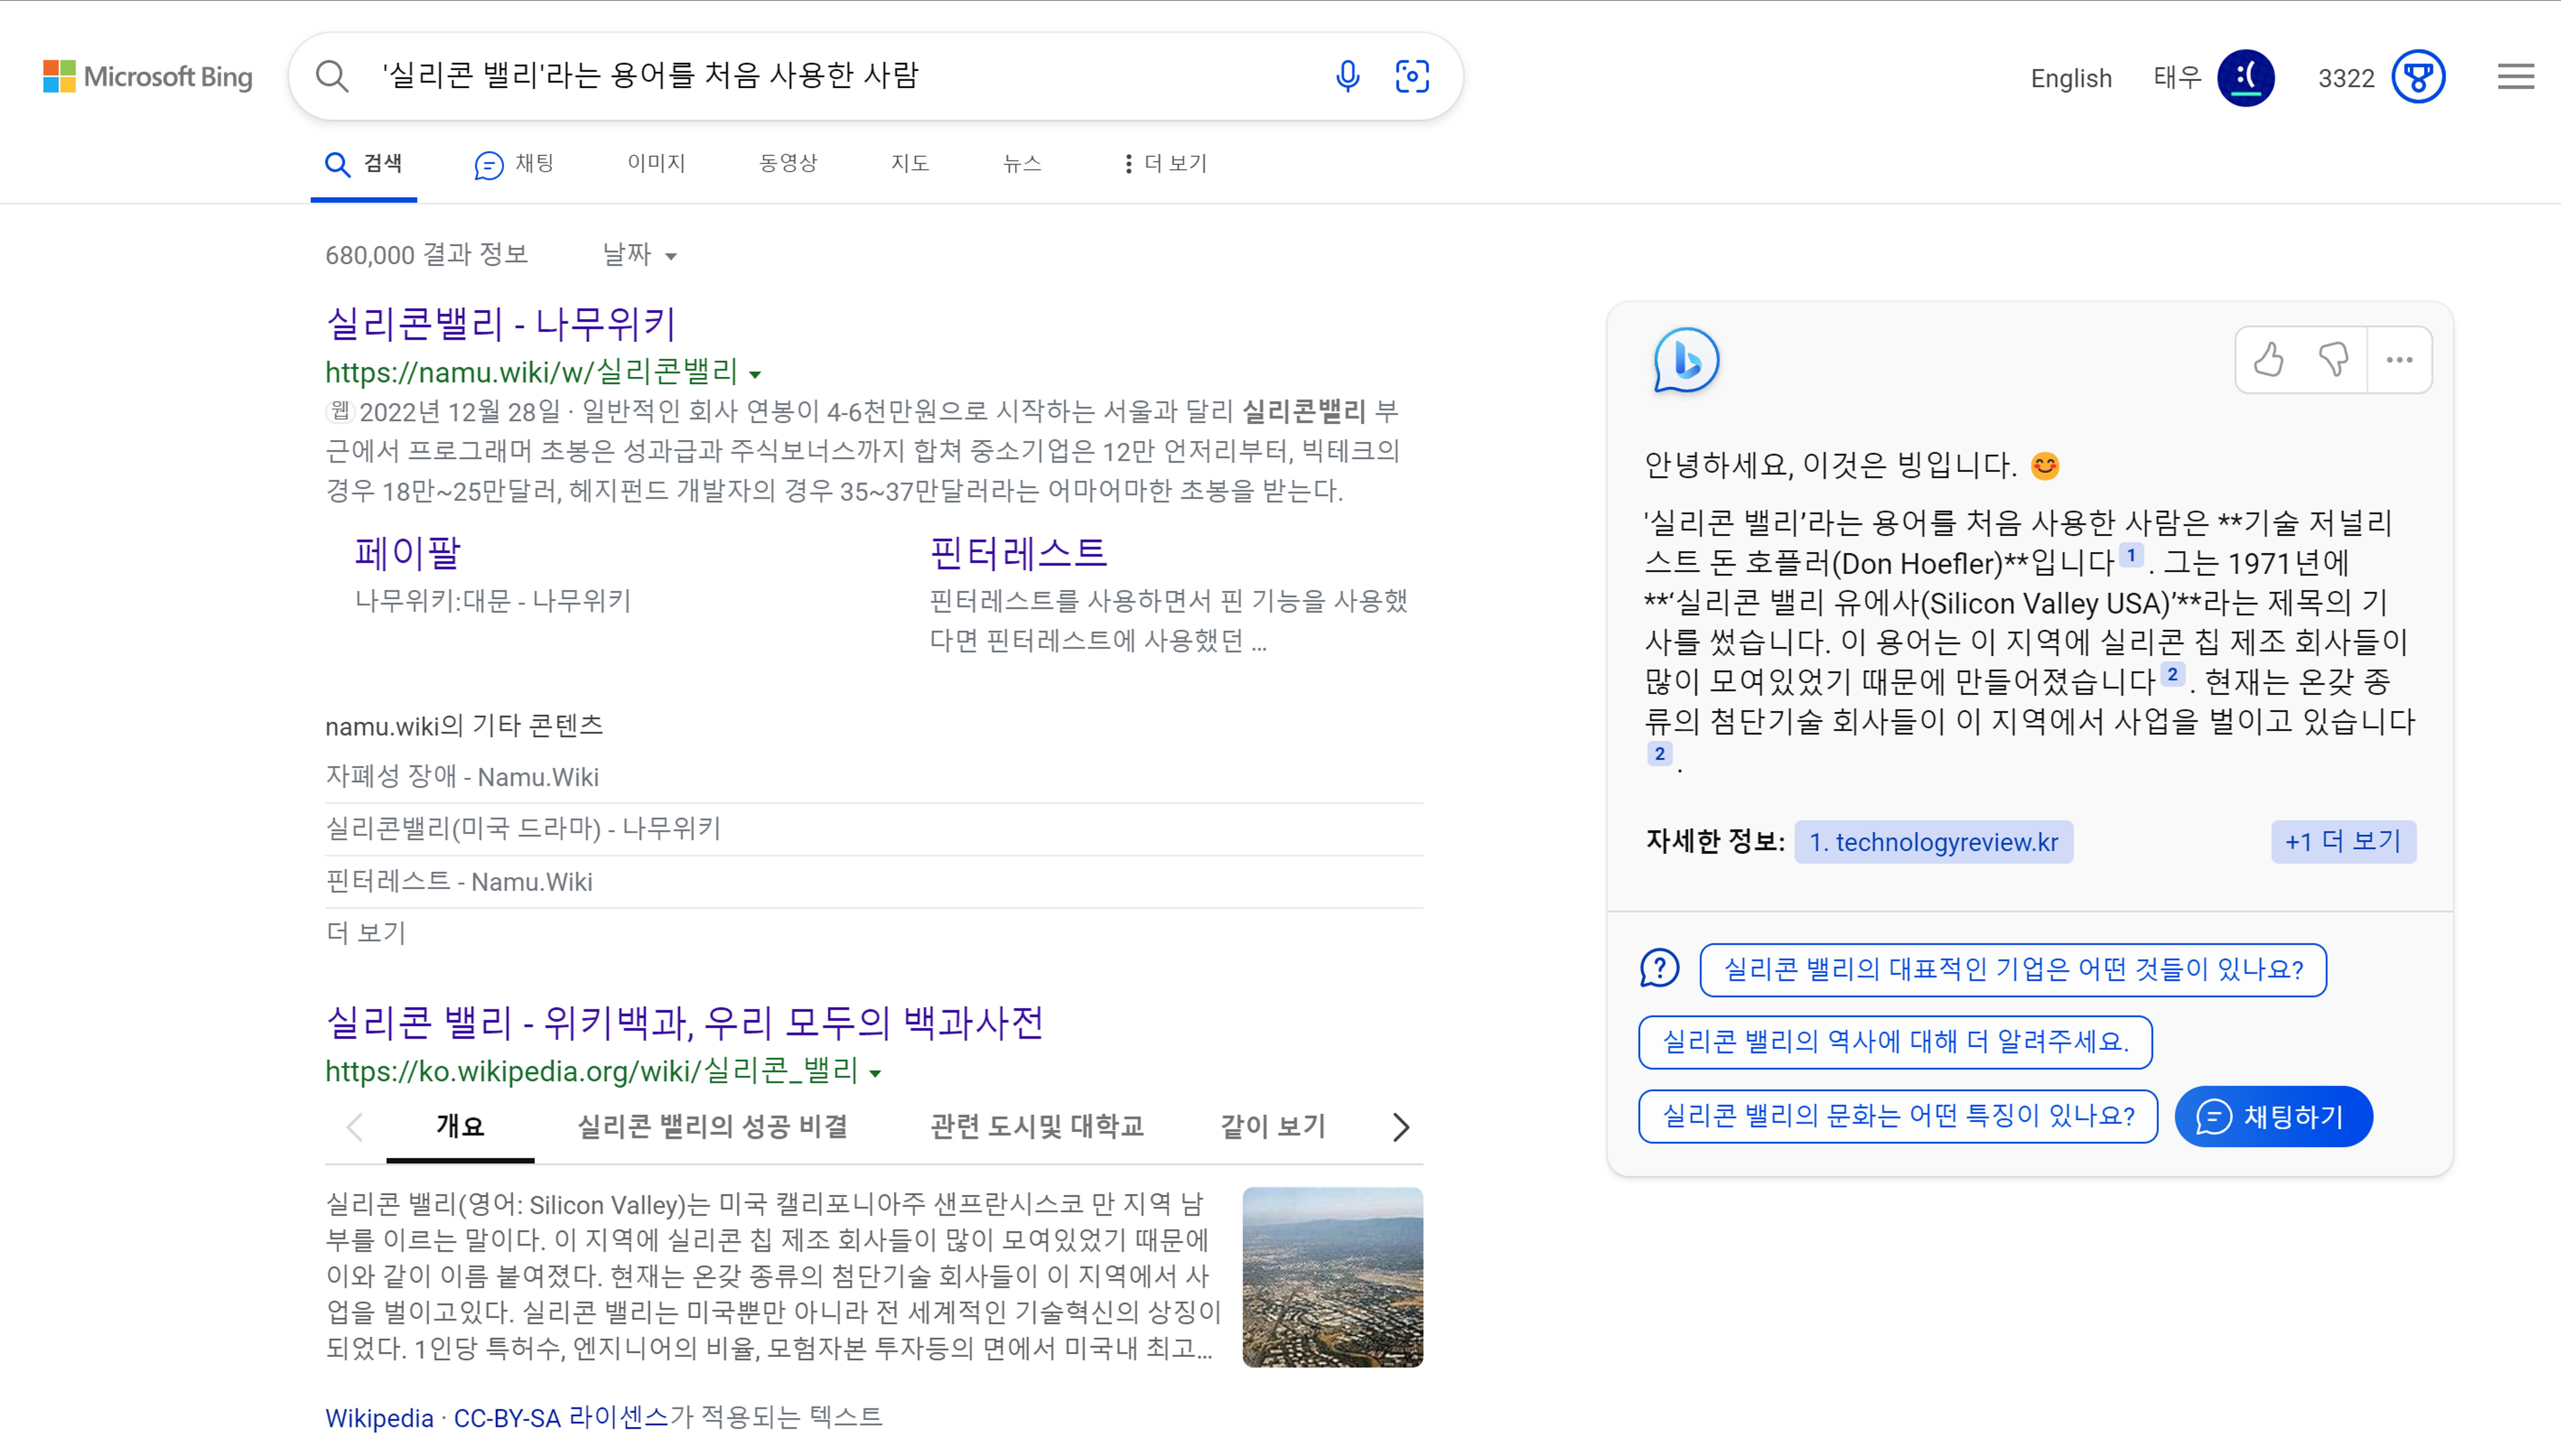
Task: Expand the namu.wiki URL dropdown arrow
Action: click(756, 374)
